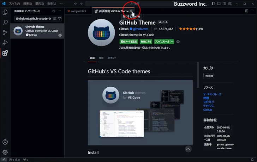Screen dimensions: 257x162
Task: Close the GitHub Theme extension tab
Action: coord(131,11)
